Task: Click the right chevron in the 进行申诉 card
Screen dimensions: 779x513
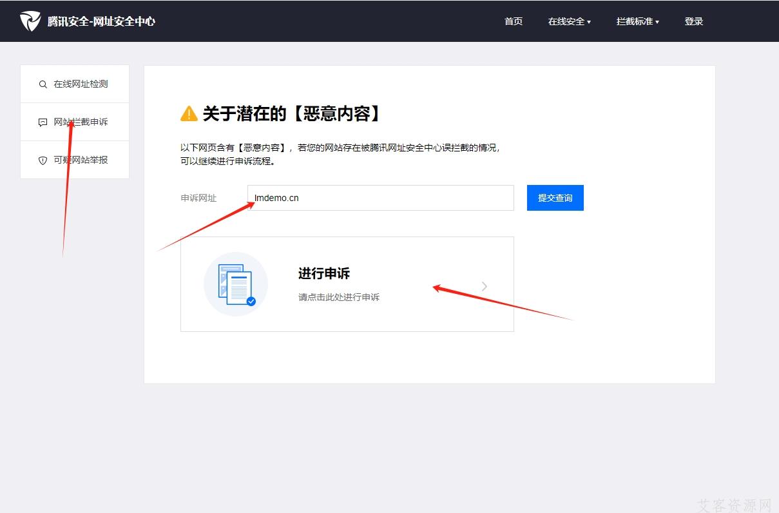Action: [485, 286]
